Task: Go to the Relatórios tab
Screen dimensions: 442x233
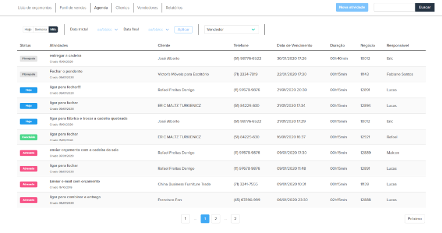Action: coord(174,8)
